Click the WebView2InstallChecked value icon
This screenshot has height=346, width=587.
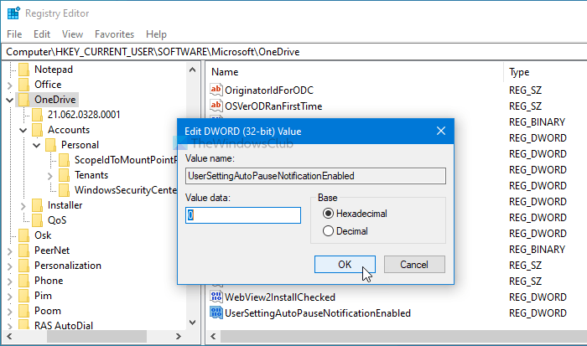[x=217, y=297]
